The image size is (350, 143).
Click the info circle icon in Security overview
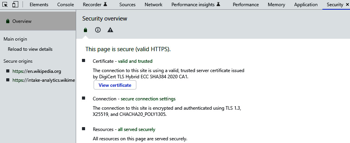(x=98, y=30)
